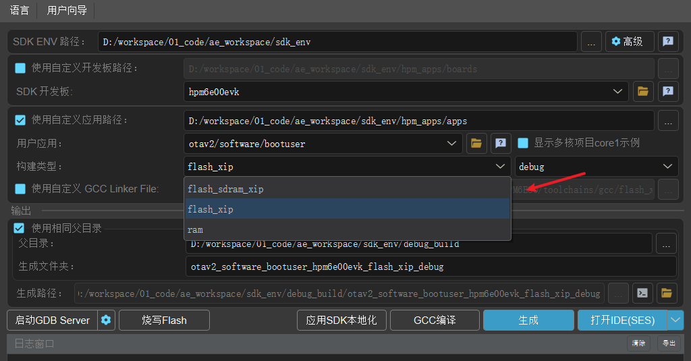Image resolution: width=691 pixels, height=361 pixels.
Task: Open the 用户向导 menu
Action: point(67,9)
